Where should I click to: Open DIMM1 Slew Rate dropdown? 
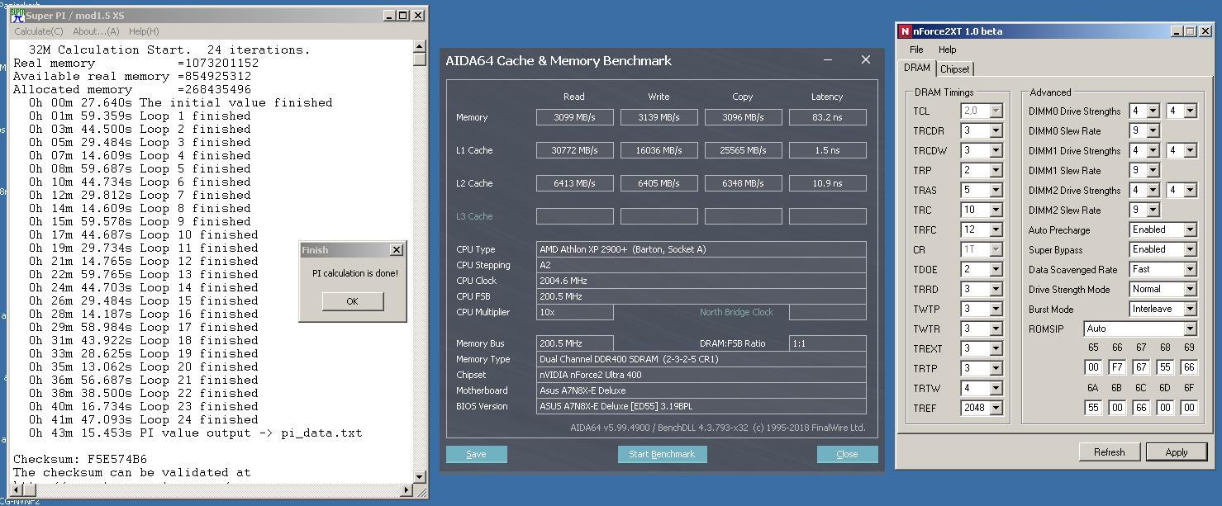1153,170
